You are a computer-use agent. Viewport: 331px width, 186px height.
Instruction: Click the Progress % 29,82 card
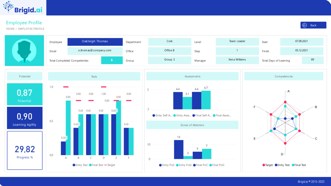click(x=25, y=150)
